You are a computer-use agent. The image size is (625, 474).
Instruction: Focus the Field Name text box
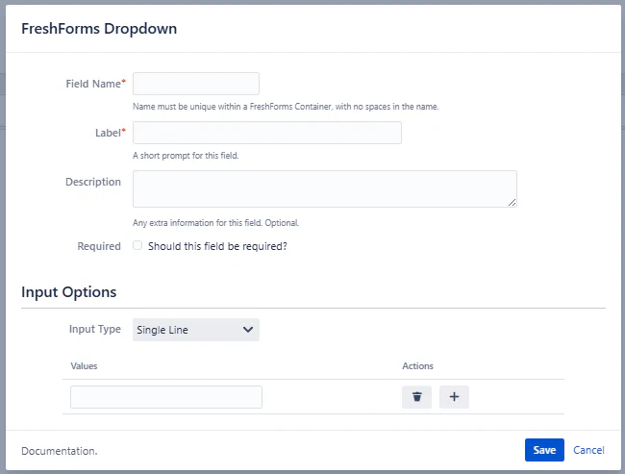(x=196, y=84)
